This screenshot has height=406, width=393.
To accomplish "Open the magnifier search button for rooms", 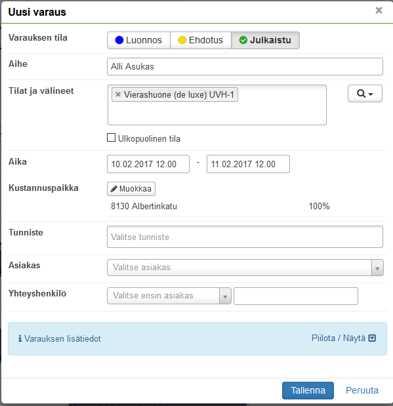I will coord(365,94).
